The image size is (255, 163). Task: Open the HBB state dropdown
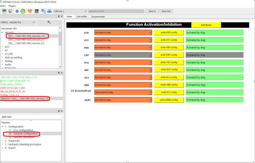point(123,85)
